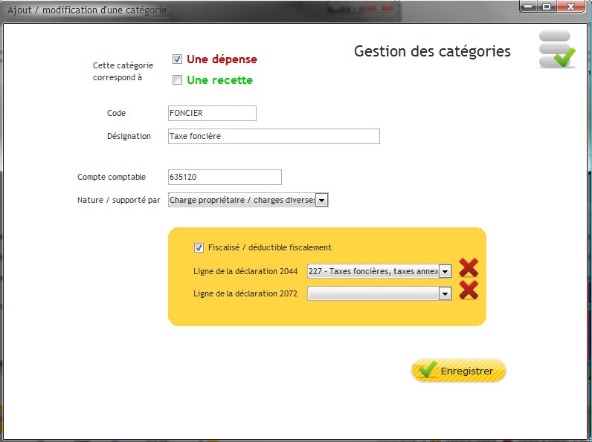Check the 'Une recette' checkbox
Image resolution: width=592 pixels, height=442 pixels.
click(x=177, y=80)
